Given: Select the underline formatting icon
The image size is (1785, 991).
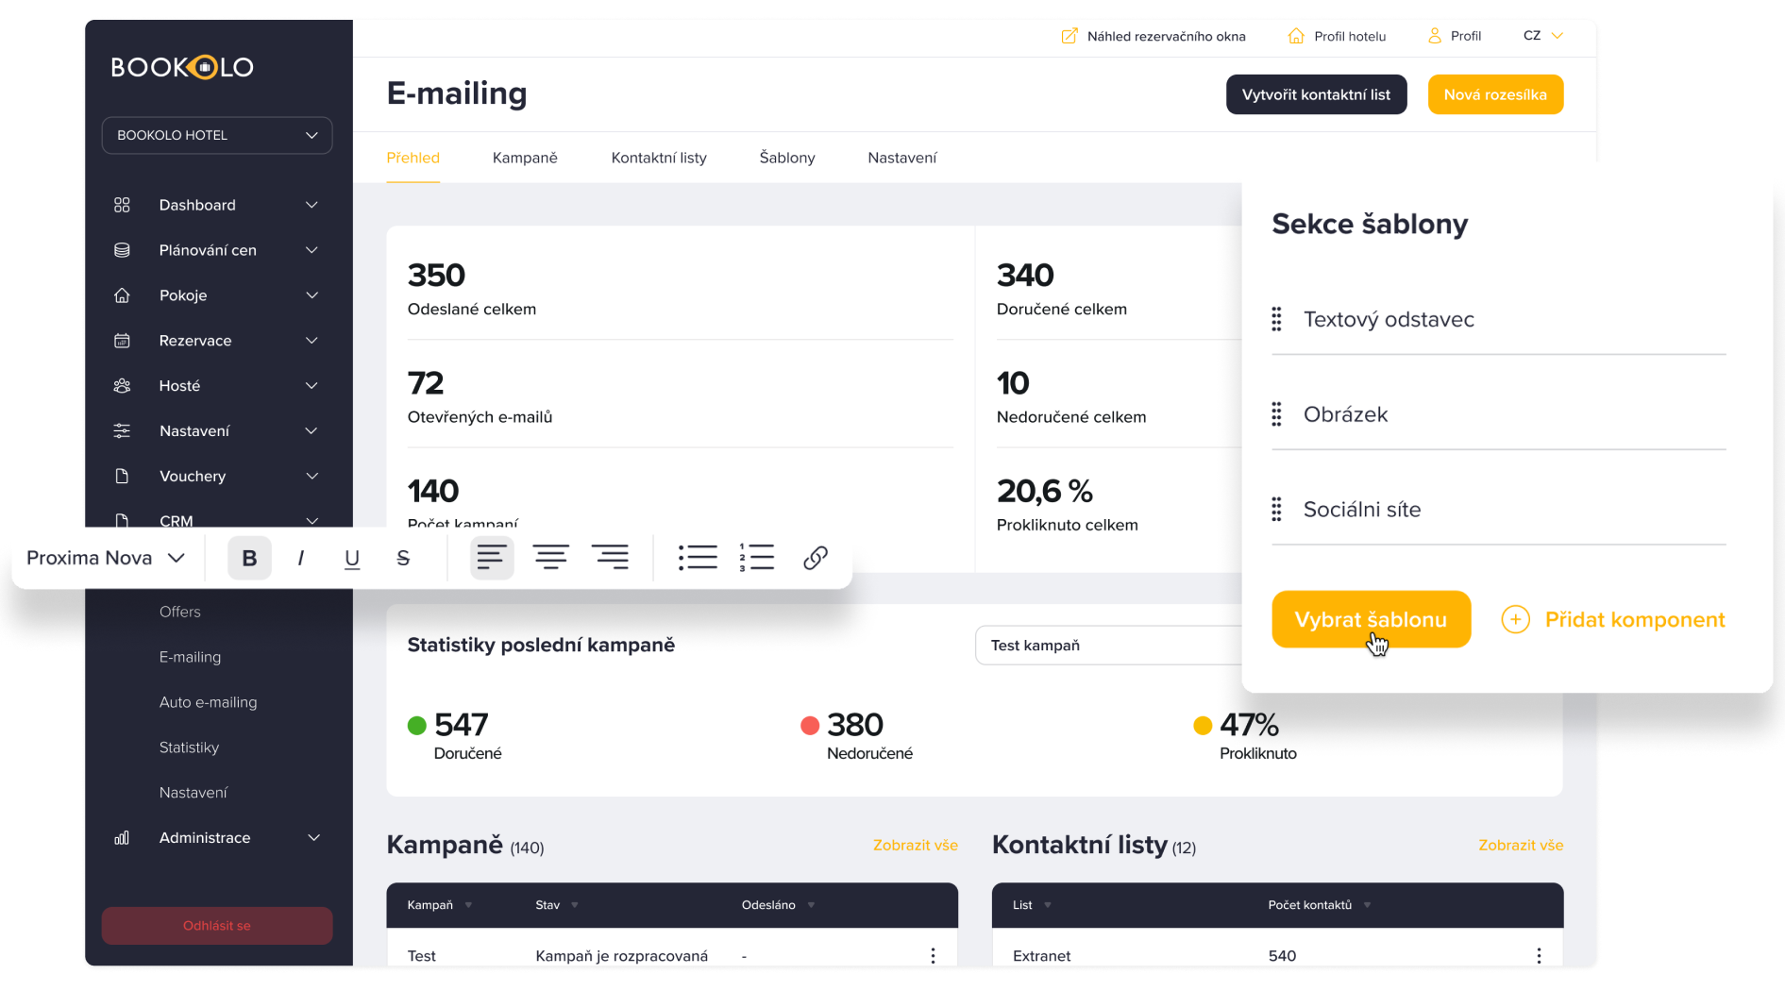Looking at the screenshot, I should click(x=351, y=557).
